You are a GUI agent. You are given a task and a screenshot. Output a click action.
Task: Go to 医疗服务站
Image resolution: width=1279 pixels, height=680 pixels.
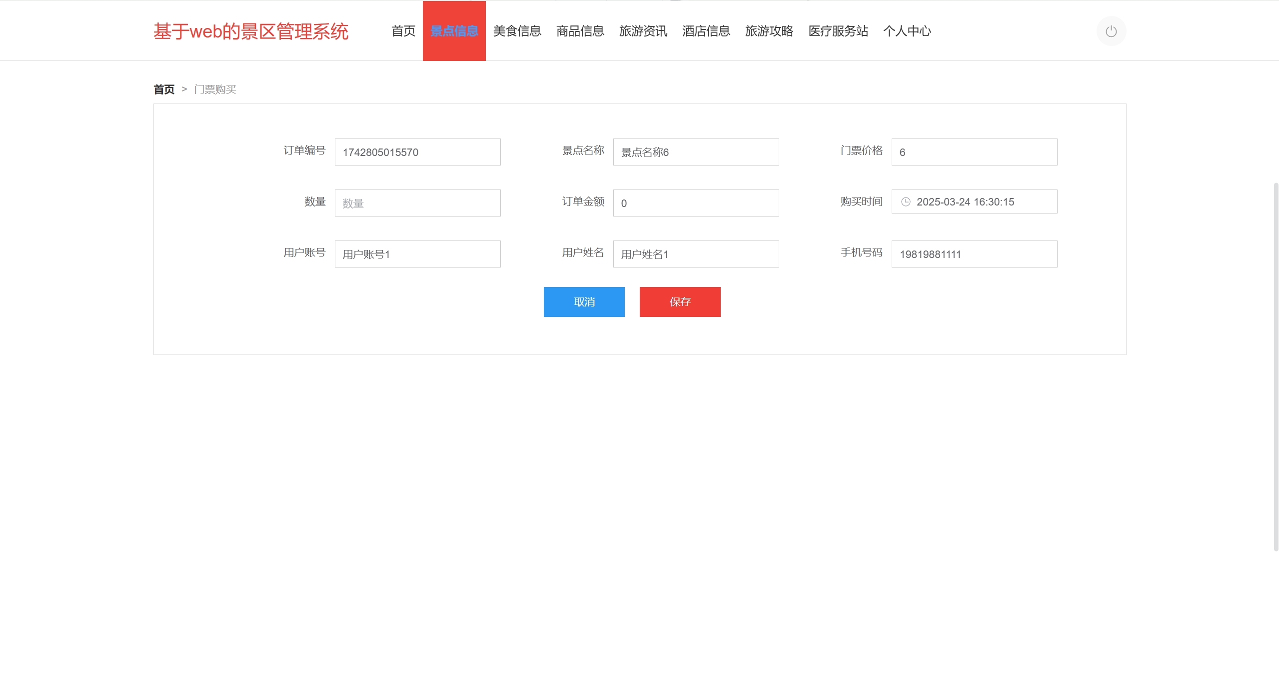(x=838, y=31)
